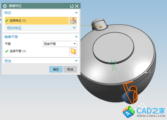Click the www.cadzj.com watermark link

(x=151, y=116)
